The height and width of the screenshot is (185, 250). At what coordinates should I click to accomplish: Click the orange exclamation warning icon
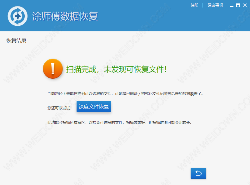click(x=53, y=68)
